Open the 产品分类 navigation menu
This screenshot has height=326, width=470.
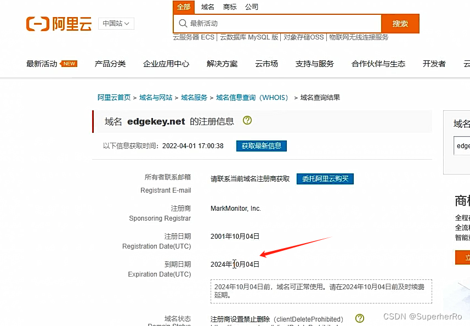tap(110, 64)
